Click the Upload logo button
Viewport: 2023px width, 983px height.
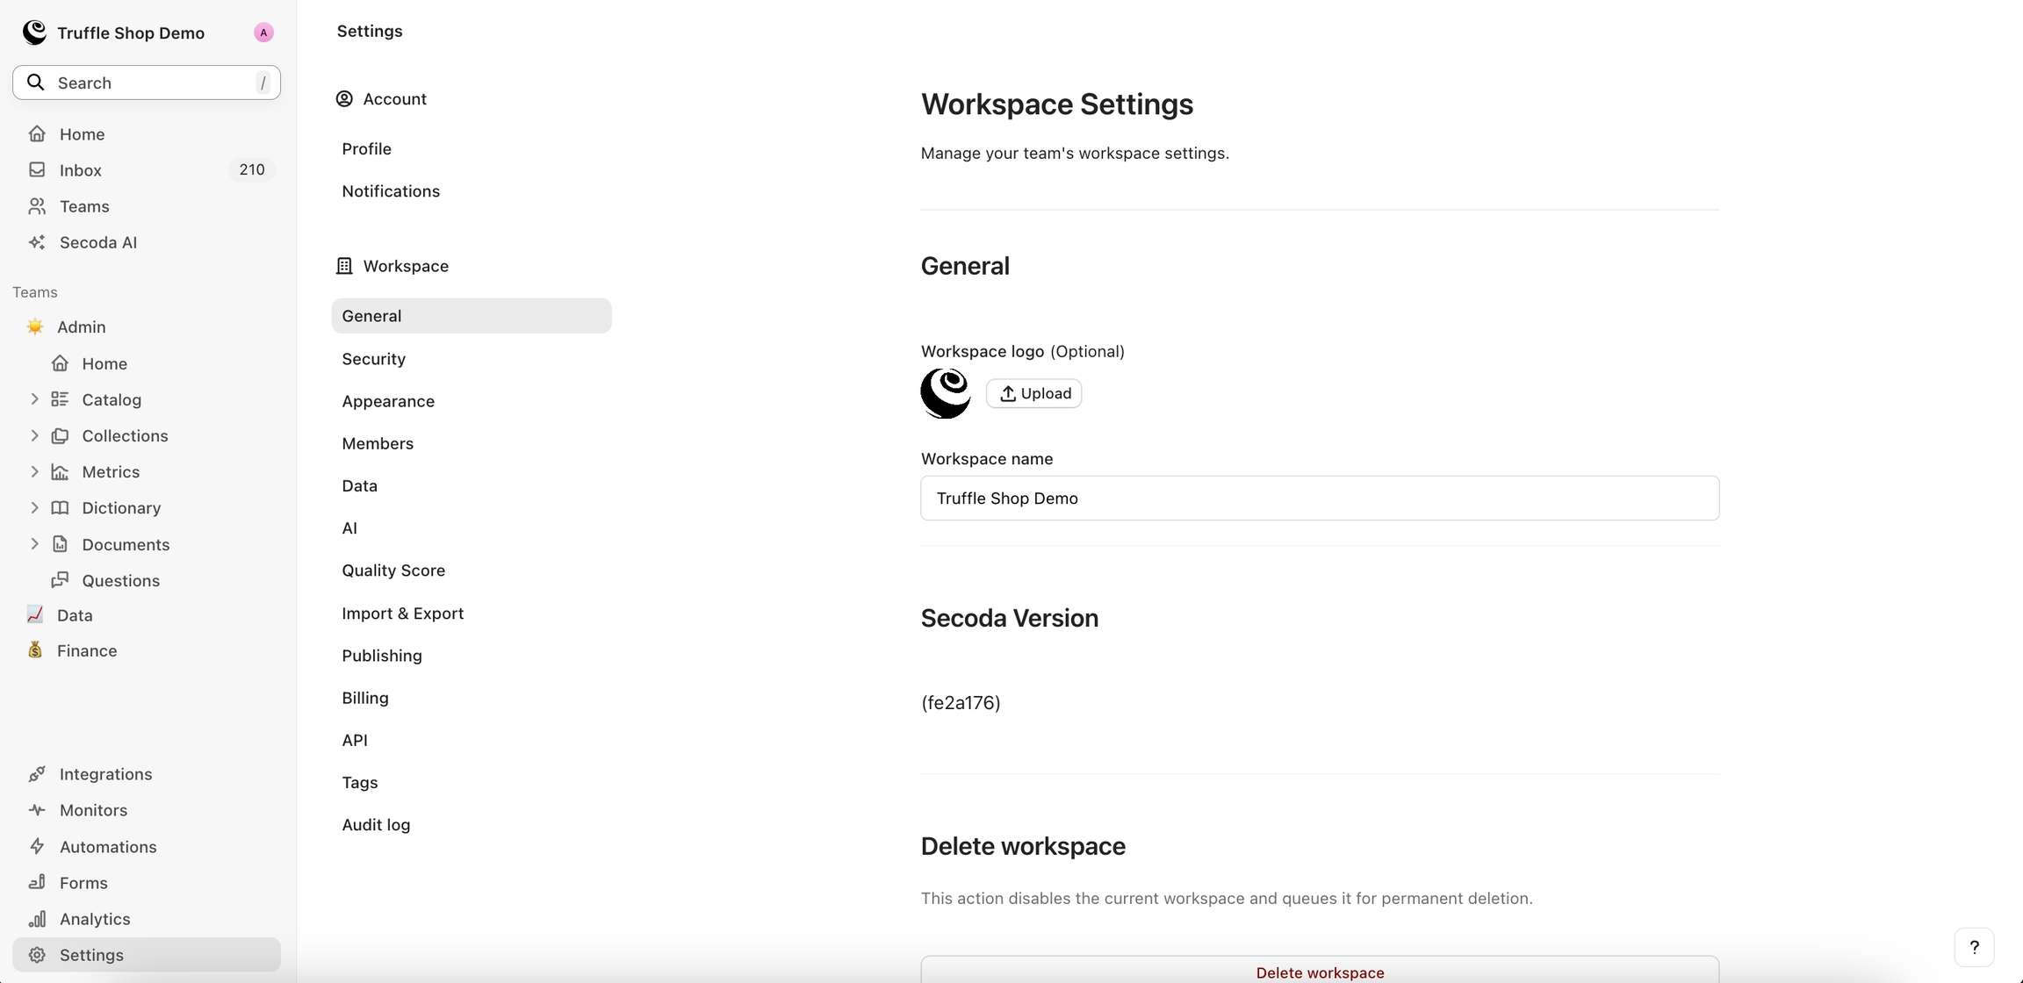tap(1033, 393)
